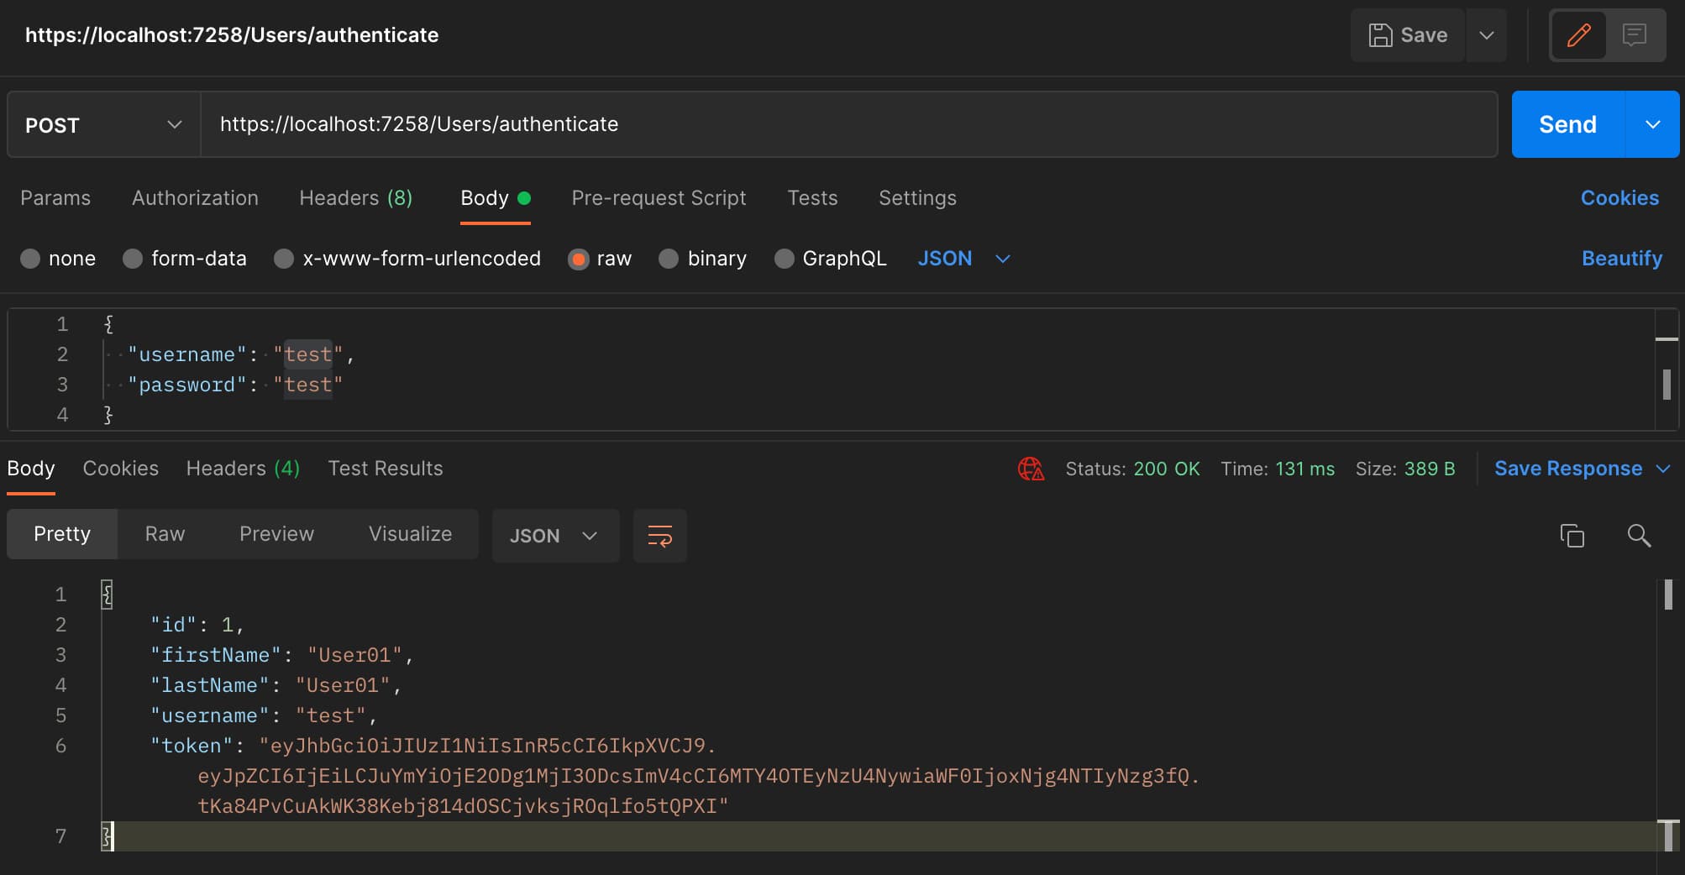Switch to the Test Results tab
Screen dimensions: 1685x875
pyautogui.click(x=386, y=469)
